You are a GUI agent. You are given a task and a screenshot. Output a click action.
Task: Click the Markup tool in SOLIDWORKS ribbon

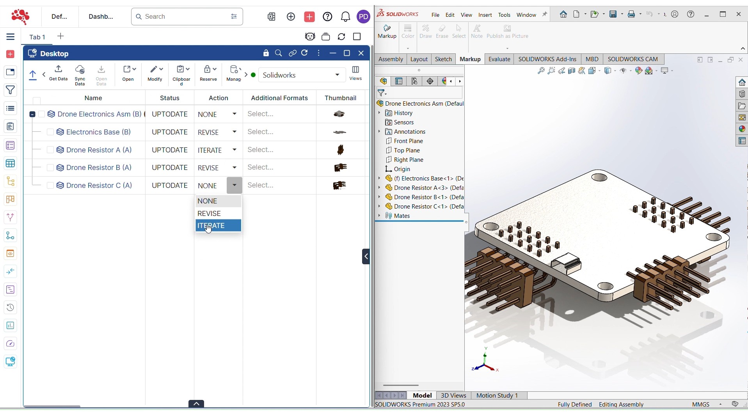(387, 31)
